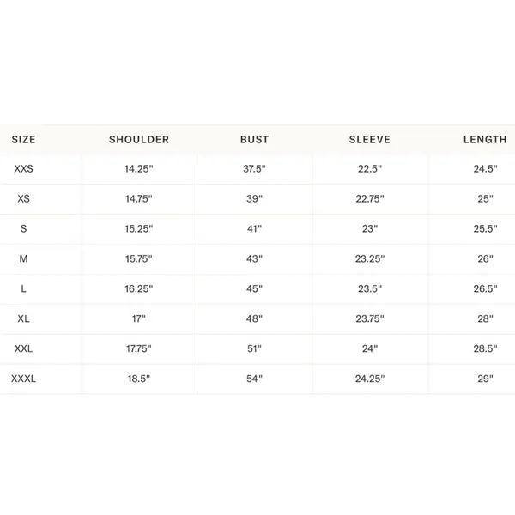Click the 29" length value for XXXL
The image size is (515, 515).
point(485,379)
